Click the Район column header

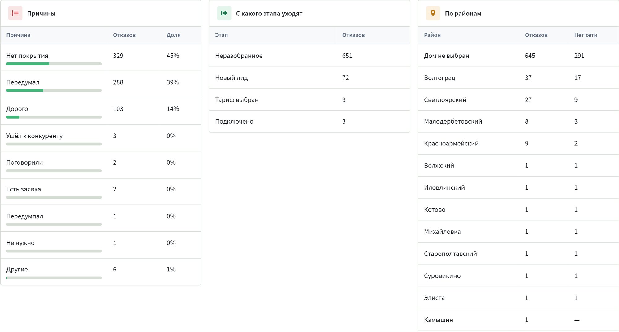click(x=432, y=35)
